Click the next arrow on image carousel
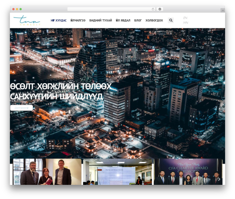235x199 pixels. (219, 179)
